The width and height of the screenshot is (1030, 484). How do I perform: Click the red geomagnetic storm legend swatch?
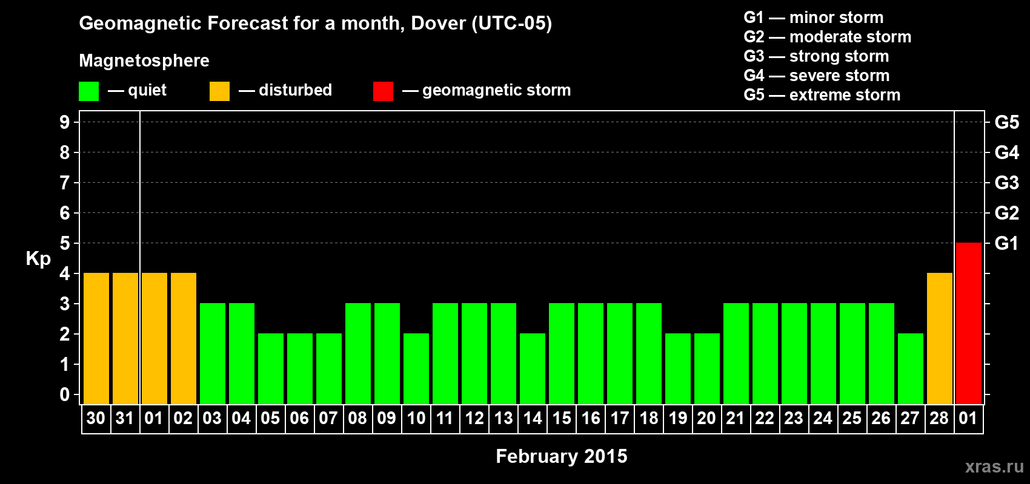pos(383,91)
